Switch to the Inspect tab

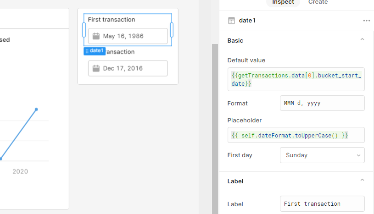[x=283, y=2]
